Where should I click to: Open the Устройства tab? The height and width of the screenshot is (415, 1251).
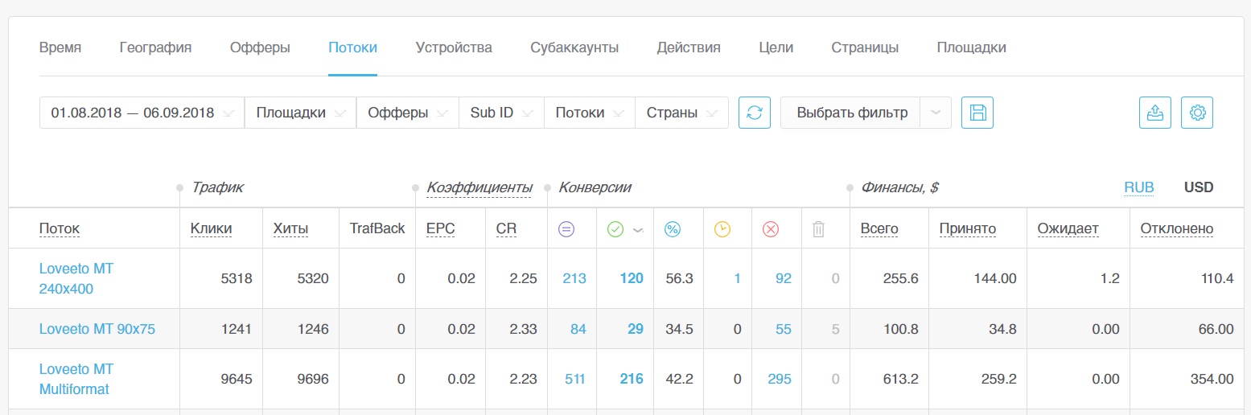point(454,47)
